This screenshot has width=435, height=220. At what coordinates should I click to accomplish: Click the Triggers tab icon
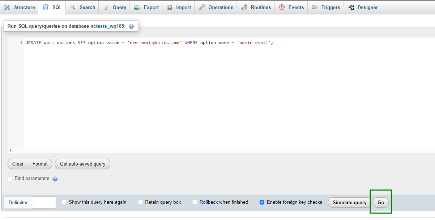315,7
